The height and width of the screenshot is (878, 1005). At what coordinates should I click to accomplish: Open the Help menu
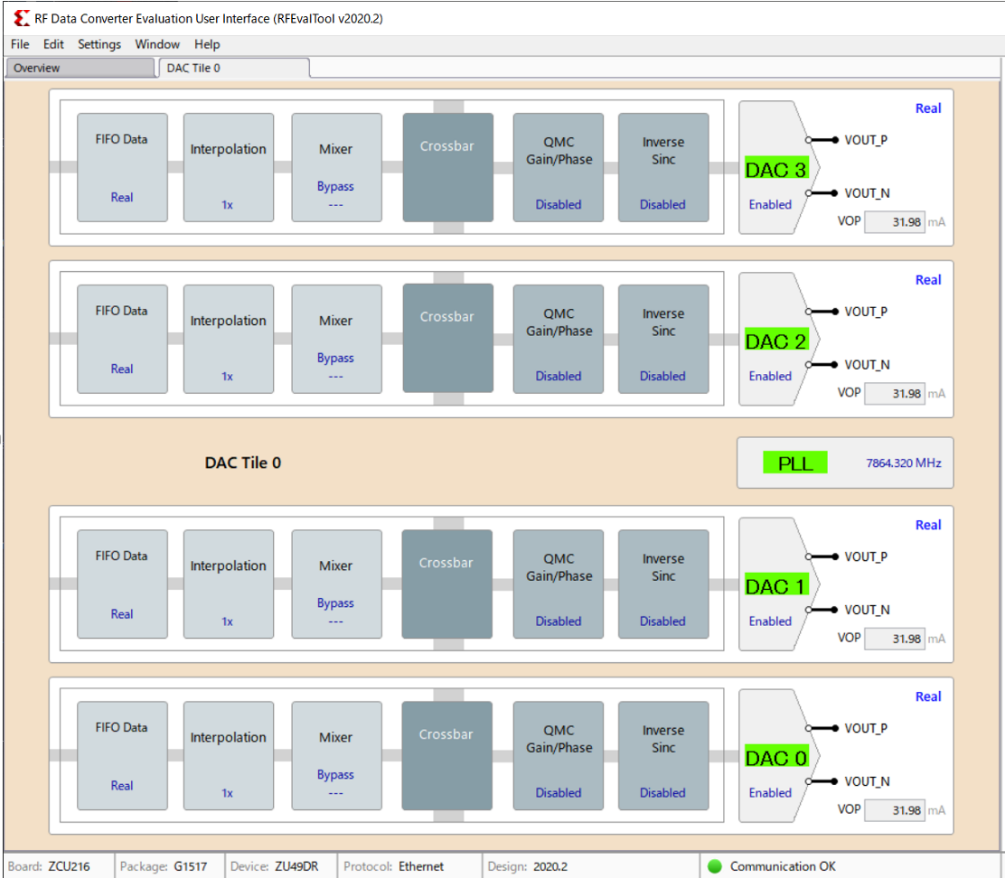[x=207, y=44]
